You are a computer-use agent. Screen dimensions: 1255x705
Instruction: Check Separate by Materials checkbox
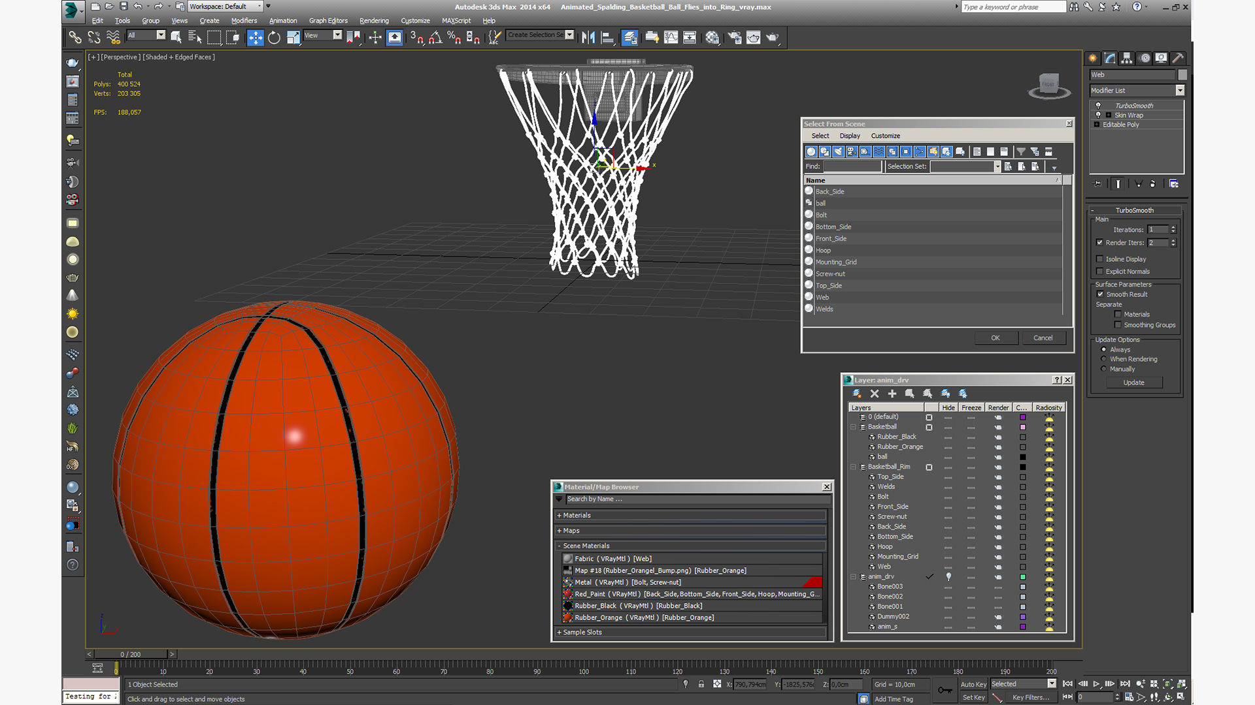pos(1118,315)
